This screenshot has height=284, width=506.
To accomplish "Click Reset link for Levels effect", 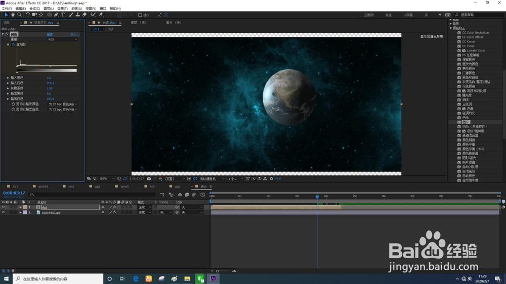I will (50, 34).
